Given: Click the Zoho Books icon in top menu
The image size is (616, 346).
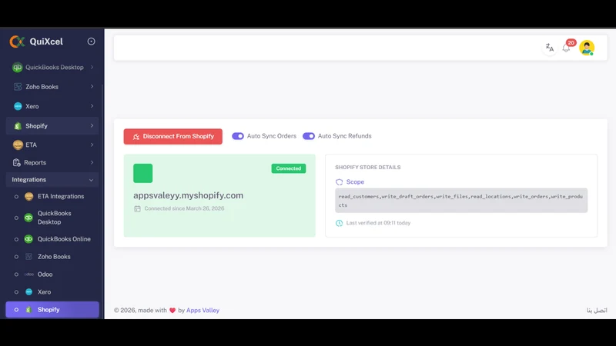Looking at the screenshot, I should (x=18, y=87).
